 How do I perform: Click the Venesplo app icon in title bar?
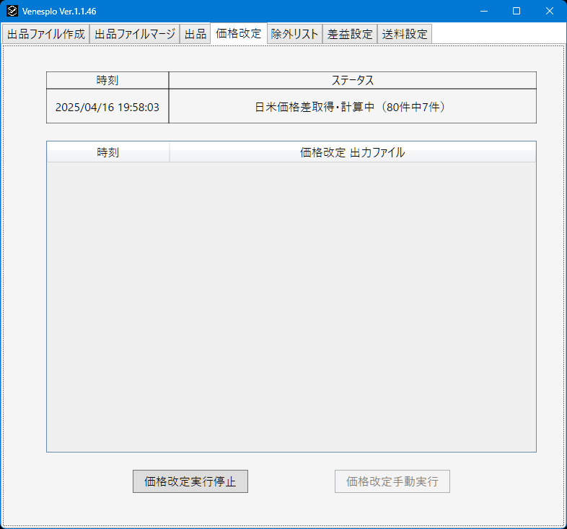pos(12,11)
